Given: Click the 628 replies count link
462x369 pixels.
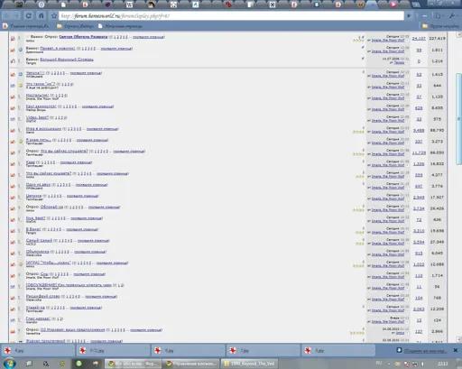Looking at the screenshot, I should 419,108.
